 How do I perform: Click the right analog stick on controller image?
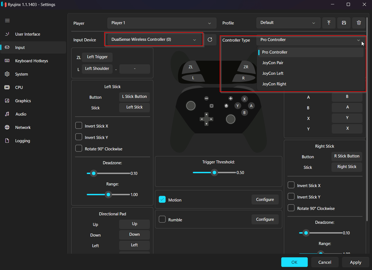pyautogui.click(x=231, y=119)
